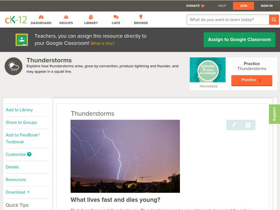This screenshot has width=280, height=210.
Task: Open the Cafe chat bubbles icon
Action: [116, 17]
